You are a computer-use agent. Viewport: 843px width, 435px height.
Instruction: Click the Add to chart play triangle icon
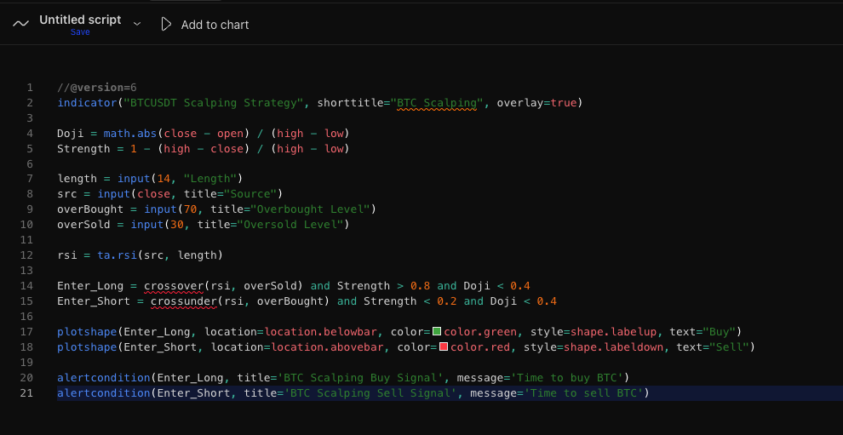coord(166,25)
